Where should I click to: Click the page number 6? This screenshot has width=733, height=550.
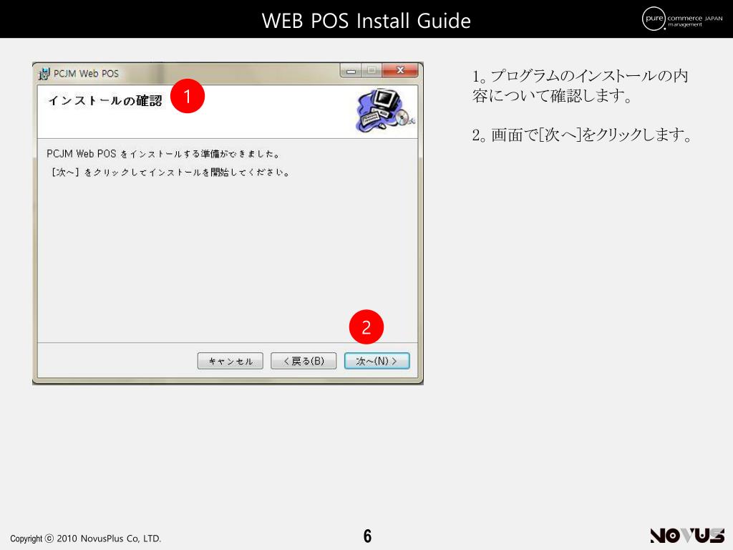(367, 536)
